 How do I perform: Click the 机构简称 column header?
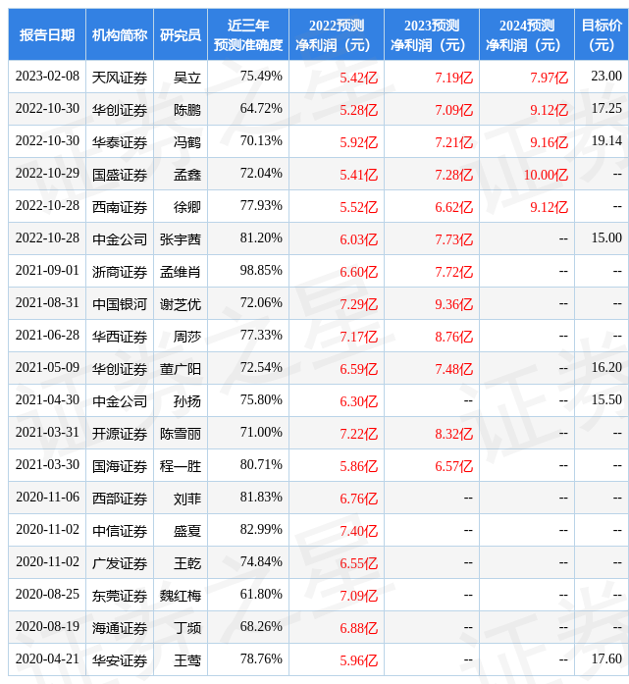119,35
